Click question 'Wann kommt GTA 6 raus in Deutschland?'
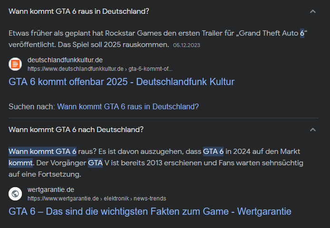The image size is (330, 228). click(x=79, y=11)
